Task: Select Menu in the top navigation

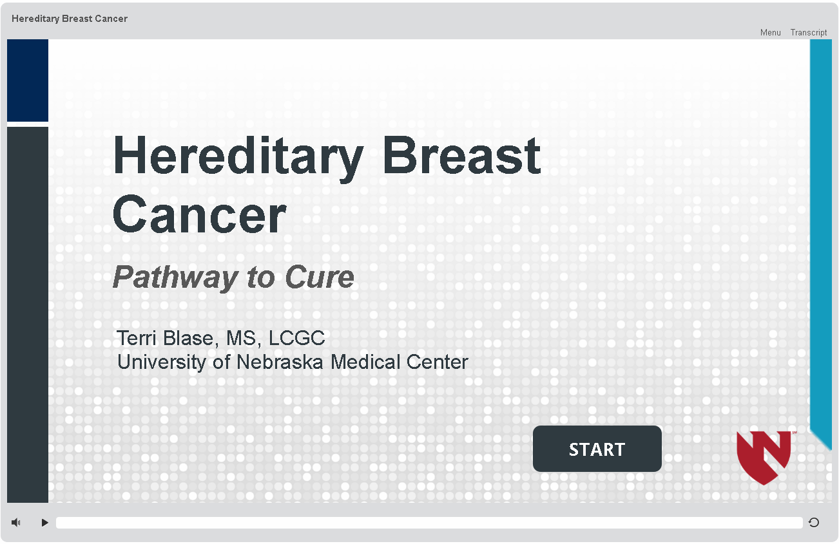Action: (x=770, y=32)
